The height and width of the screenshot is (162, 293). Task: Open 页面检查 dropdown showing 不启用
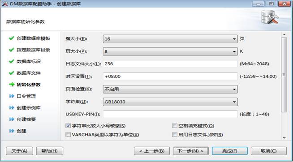click(x=170, y=90)
